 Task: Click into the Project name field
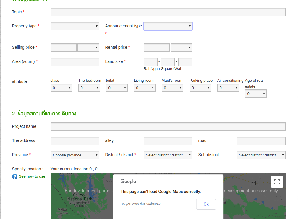pyautogui.click(x=168, y=127)
